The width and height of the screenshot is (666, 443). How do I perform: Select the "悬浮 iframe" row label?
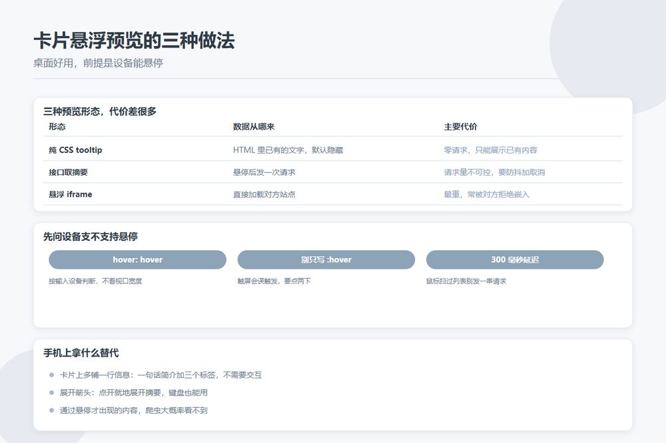pos(71,194)
